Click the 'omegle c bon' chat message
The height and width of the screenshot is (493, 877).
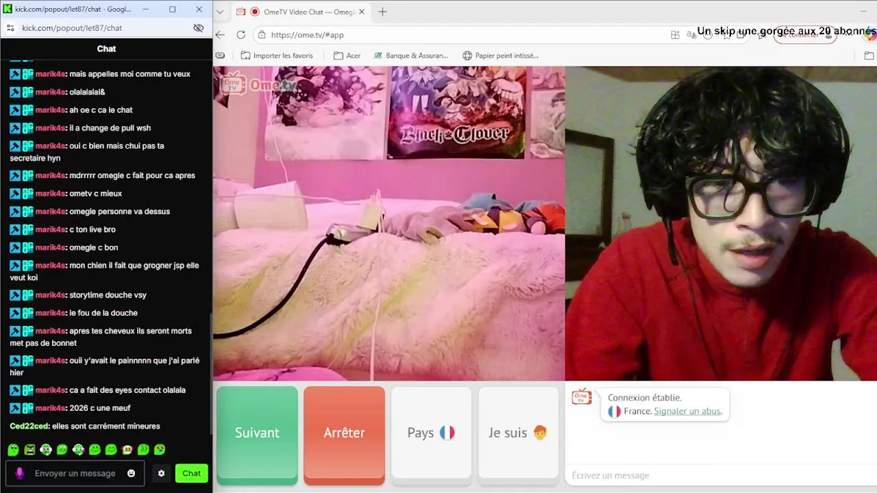[94, 247]
